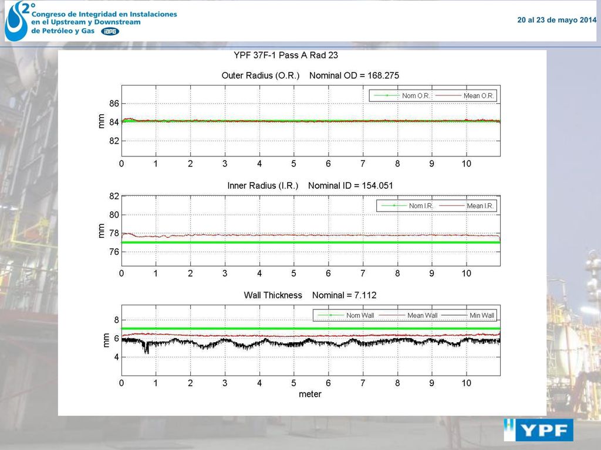Click the "80" tick on Inner Radius y-axis
The height and width of the screenshot is (450, 601).
click(114, 214)
